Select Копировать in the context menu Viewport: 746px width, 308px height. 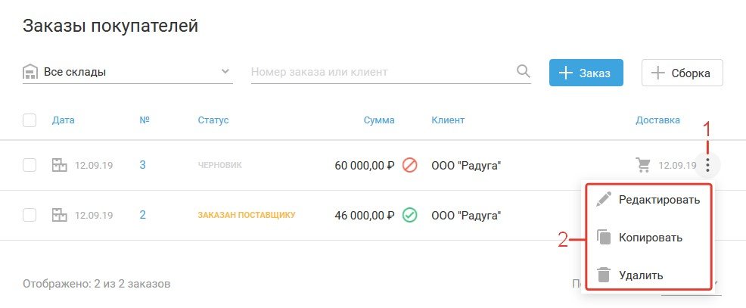pyautogui.click(x=650, y=238)
